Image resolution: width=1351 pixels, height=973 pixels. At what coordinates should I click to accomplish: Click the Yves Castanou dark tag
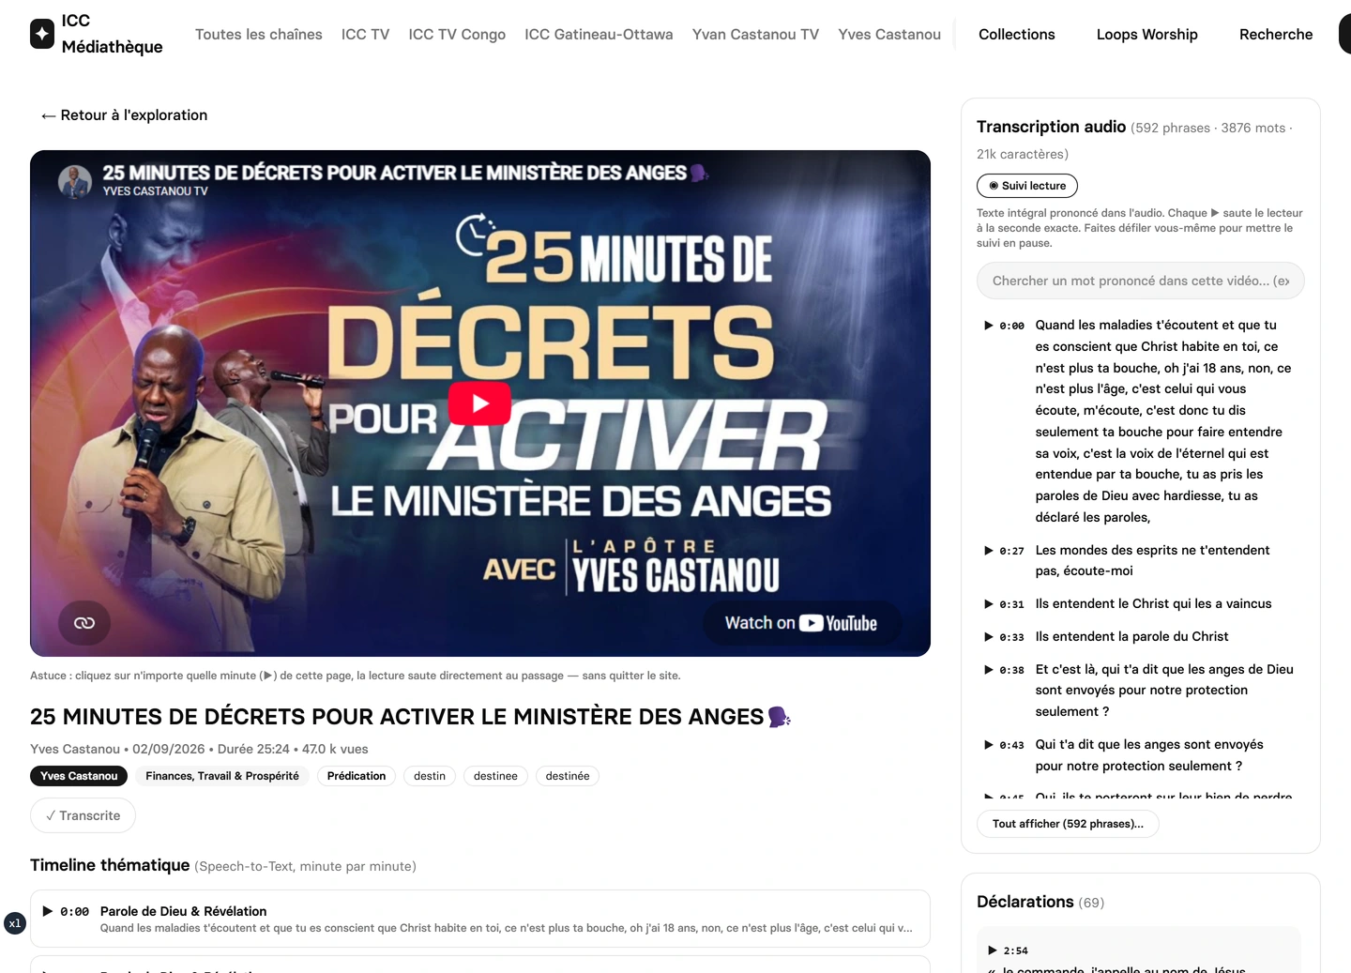(x=79, y=776)
